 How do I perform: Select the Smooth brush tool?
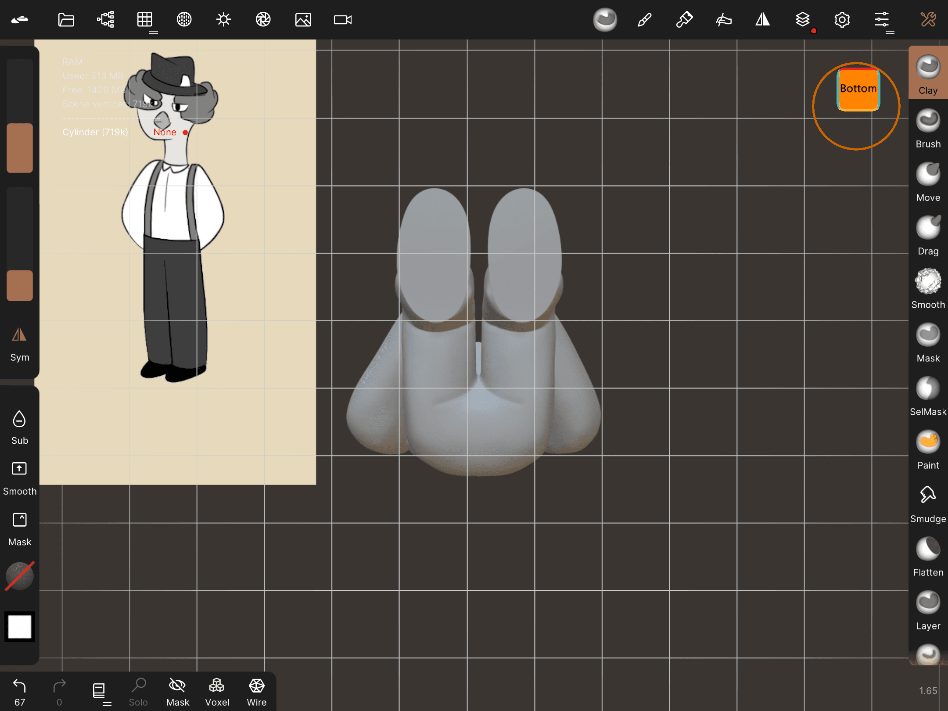point(928,288)
